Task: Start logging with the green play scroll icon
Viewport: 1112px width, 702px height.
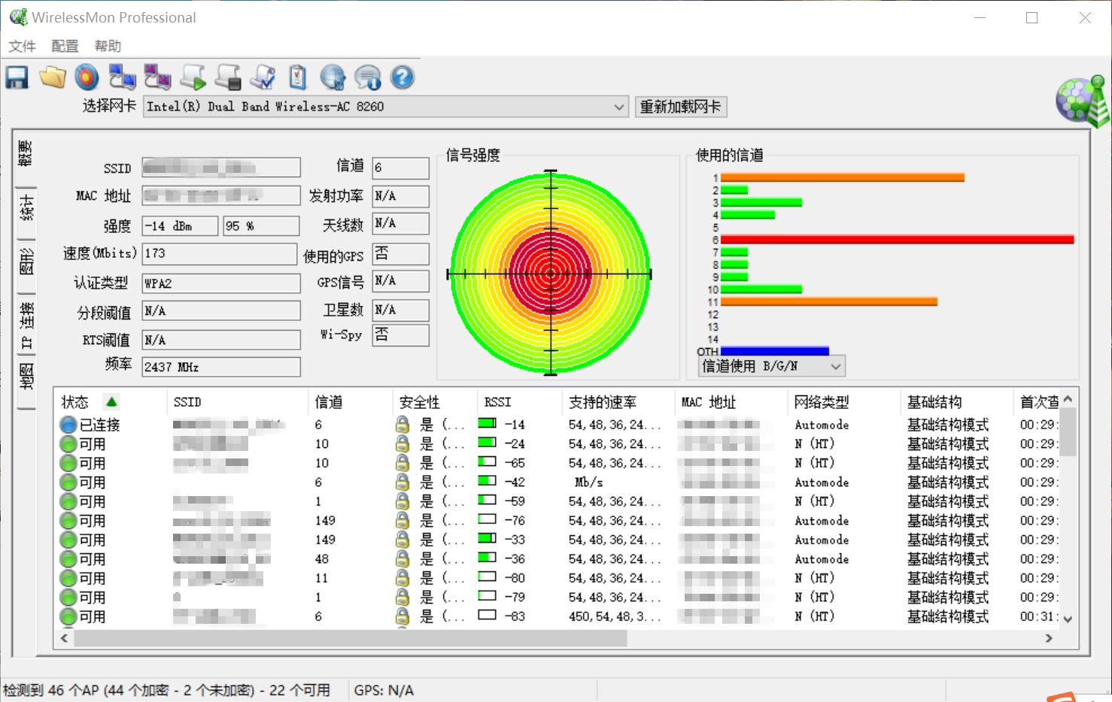Action: coord(193,77)
